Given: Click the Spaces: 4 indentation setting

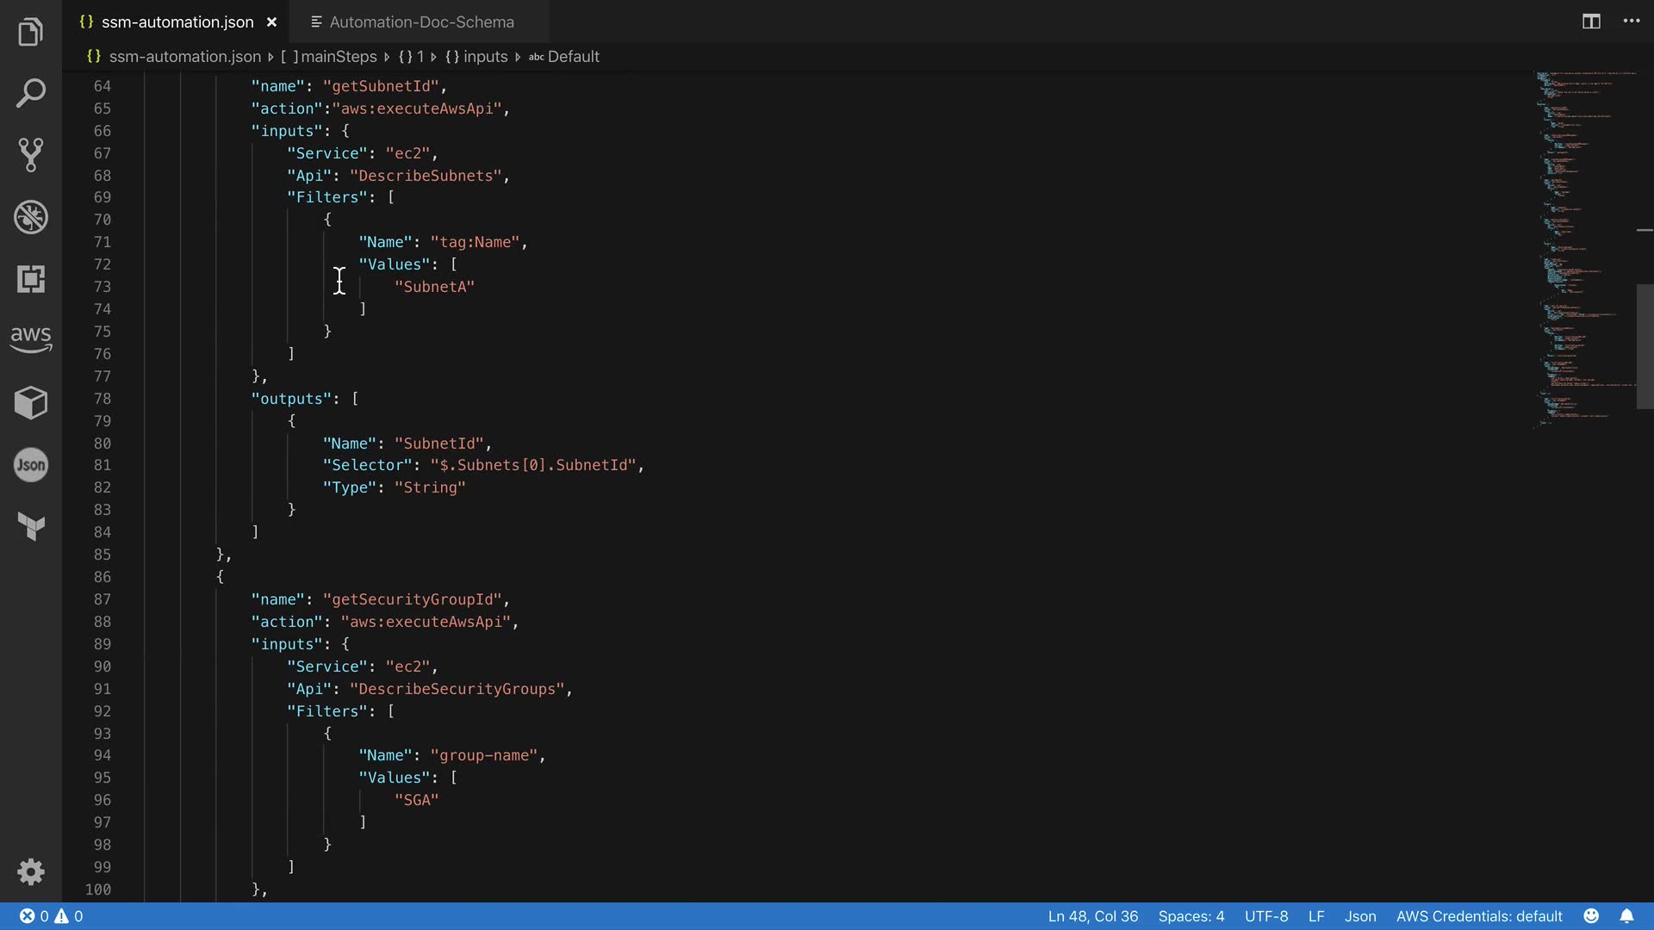Looking at the screenshot, I should 1191,916.
